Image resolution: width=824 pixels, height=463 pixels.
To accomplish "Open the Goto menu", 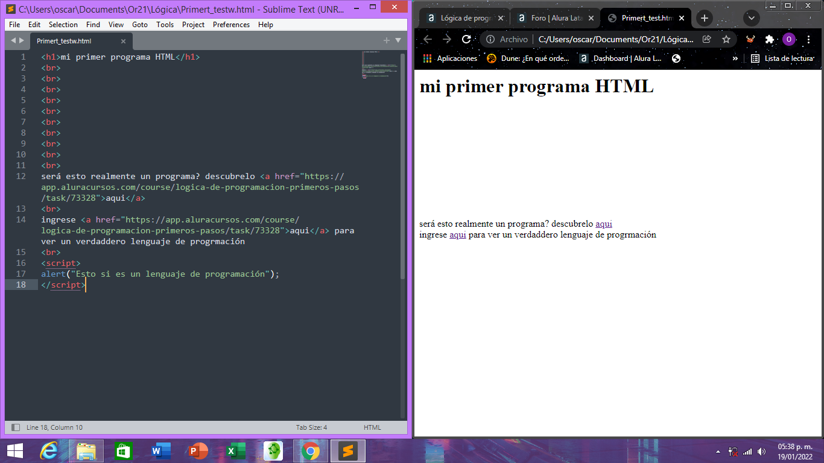I will pyautogui.click(x=140, y=25).
